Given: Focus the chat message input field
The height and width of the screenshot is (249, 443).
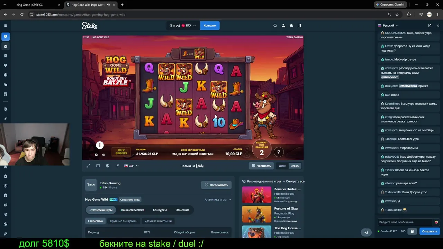Looking at the screenshot, I should pos(406,222).
